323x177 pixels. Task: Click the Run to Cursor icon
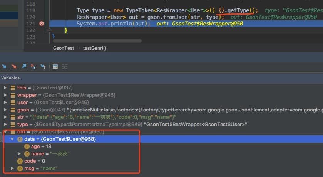(x=43, y=67)
